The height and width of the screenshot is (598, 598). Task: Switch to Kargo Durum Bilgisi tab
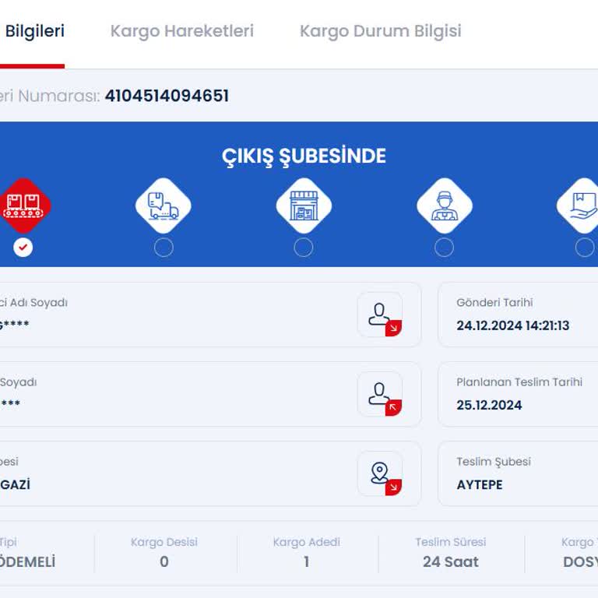pos(380,32)
